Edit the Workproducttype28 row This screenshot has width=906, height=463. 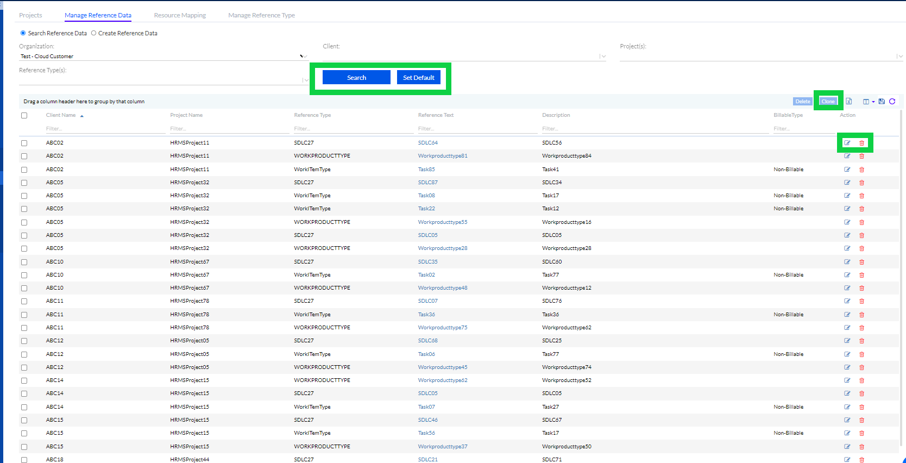[847, 248]
